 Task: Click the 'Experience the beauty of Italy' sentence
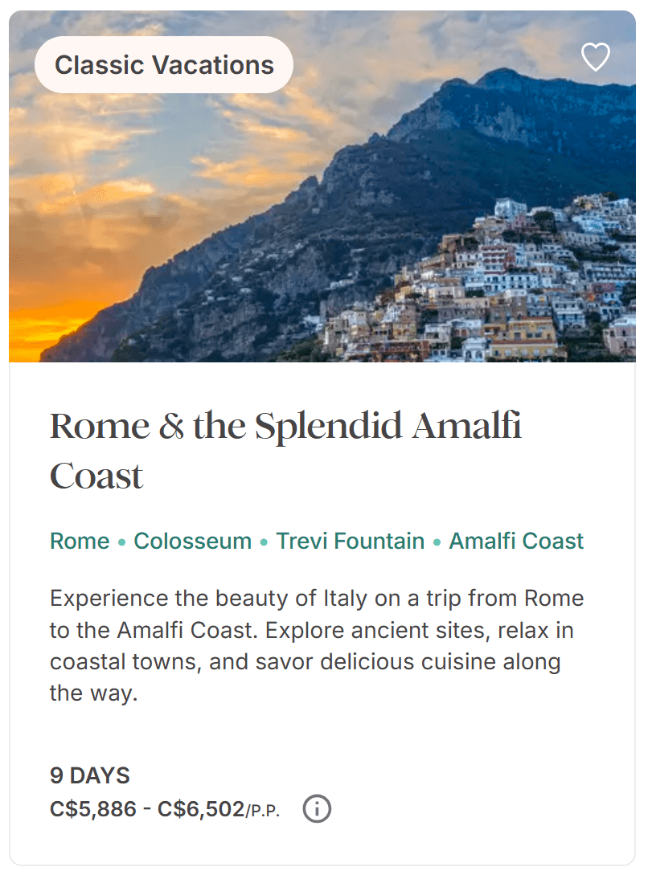point(316,599)
